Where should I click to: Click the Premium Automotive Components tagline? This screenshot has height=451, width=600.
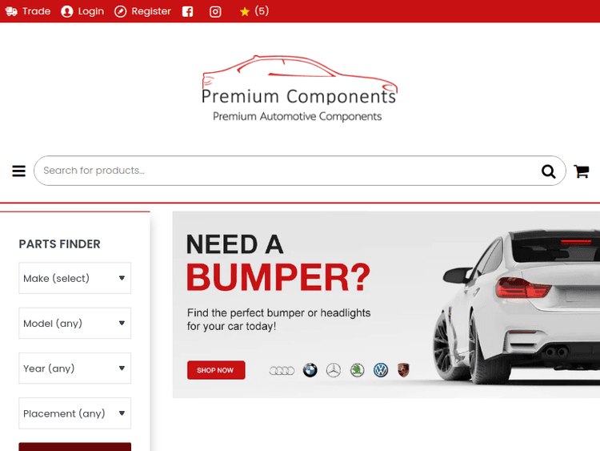(x=298, y=116)
